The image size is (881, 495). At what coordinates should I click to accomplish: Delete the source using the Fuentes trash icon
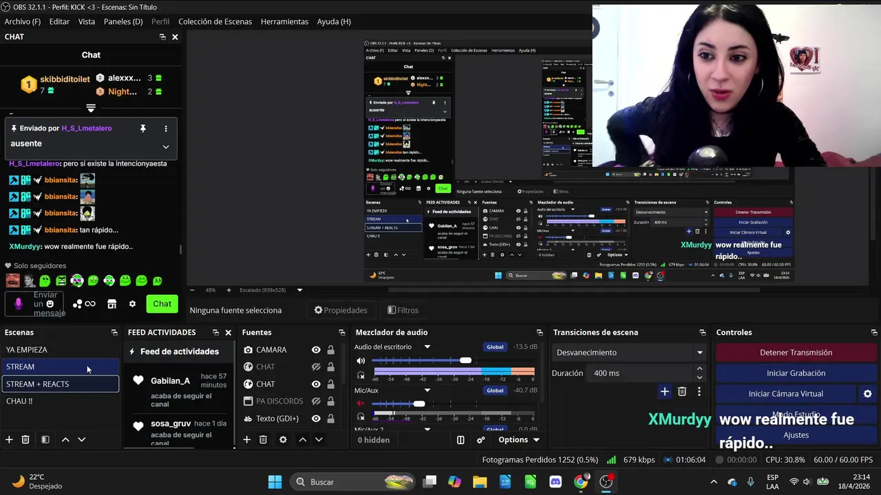click(x=263, y=439)
